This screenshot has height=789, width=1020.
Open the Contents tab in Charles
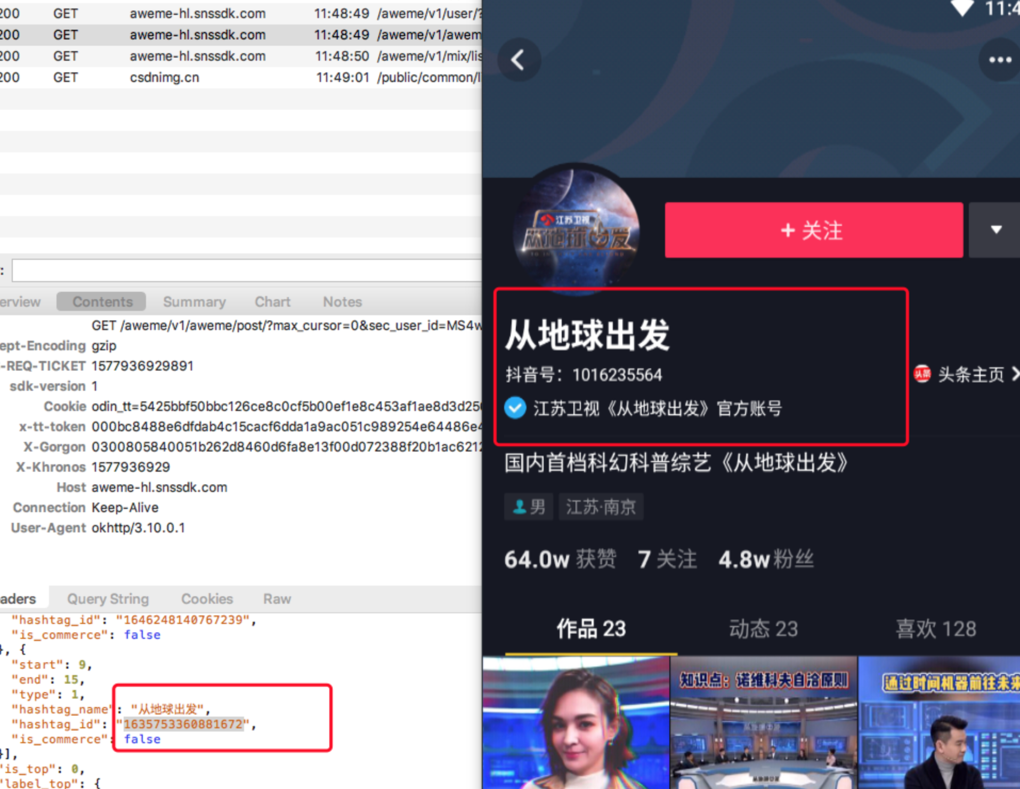click(102, 302)
